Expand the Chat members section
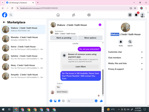This screenshot has width=149, height=112. coord(125,58)
